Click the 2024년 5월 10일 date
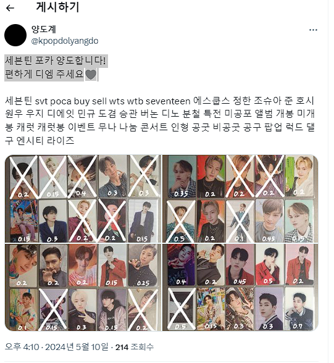 [77, 347]
